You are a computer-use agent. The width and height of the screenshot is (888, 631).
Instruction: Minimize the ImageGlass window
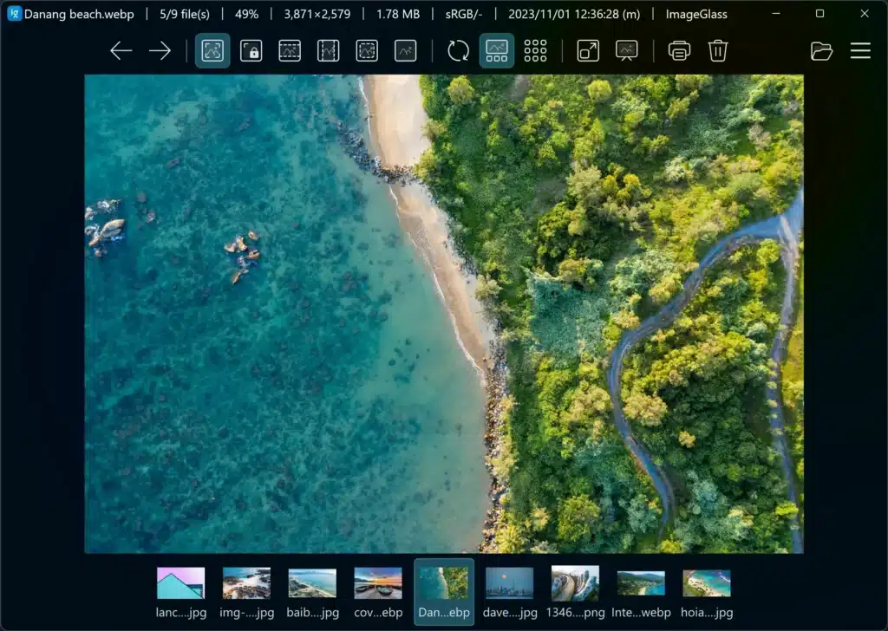(x=776, y=14)
